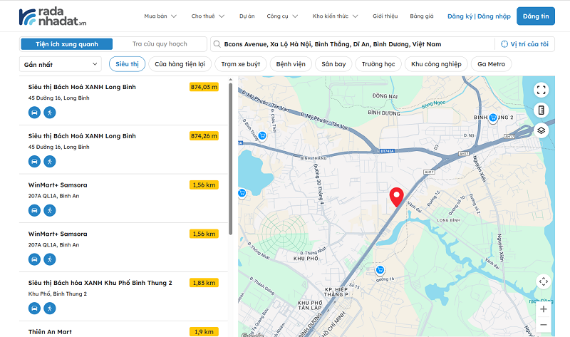This screenshot has height=337, width=570.
Task: Go to the Dự án page
Action: [x=247, y=16]
